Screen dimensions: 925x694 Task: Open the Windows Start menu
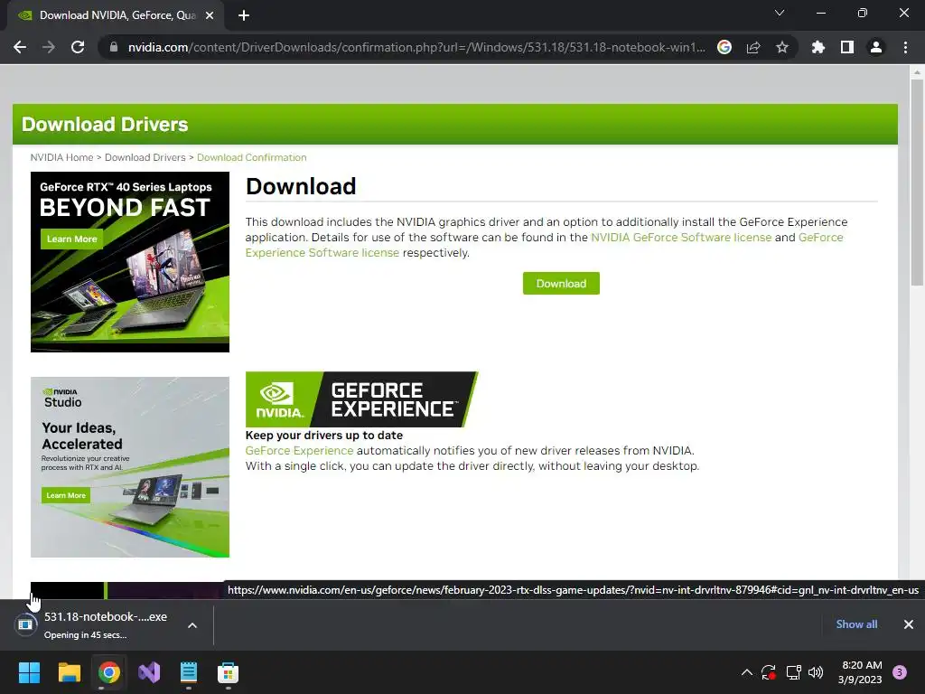click(29, 672)
